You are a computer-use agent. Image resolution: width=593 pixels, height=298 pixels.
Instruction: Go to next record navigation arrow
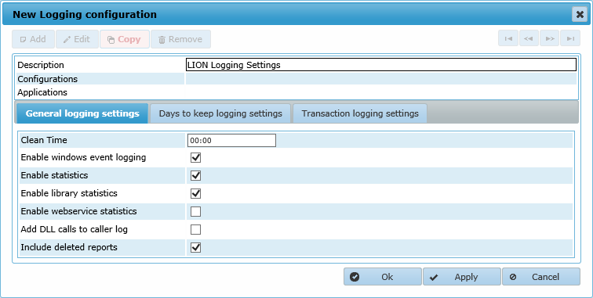click(550, 38)
